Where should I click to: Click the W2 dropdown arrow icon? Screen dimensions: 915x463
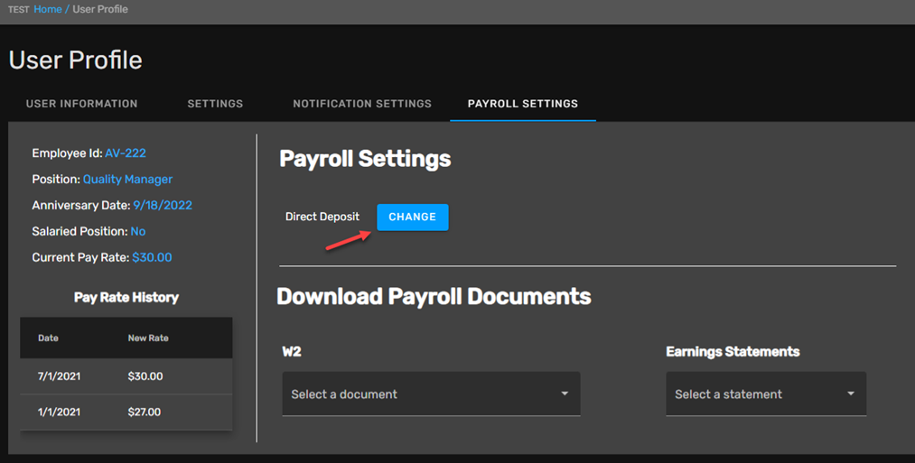(565, 394)
